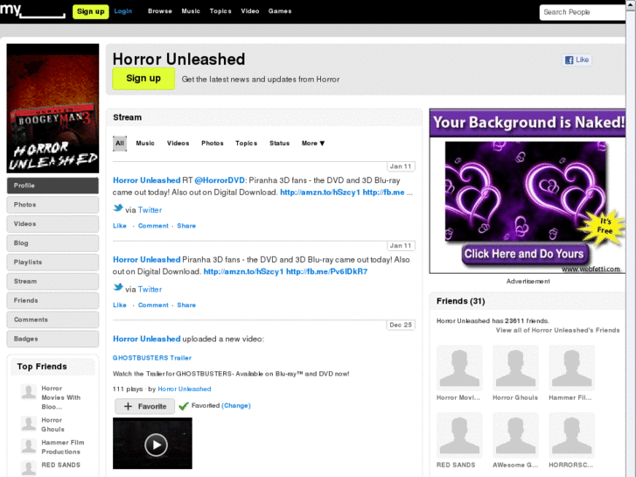The height and width of the screenshot is (477, 636).
Task: Open the My homepage logo
Action: coord(32,11)
